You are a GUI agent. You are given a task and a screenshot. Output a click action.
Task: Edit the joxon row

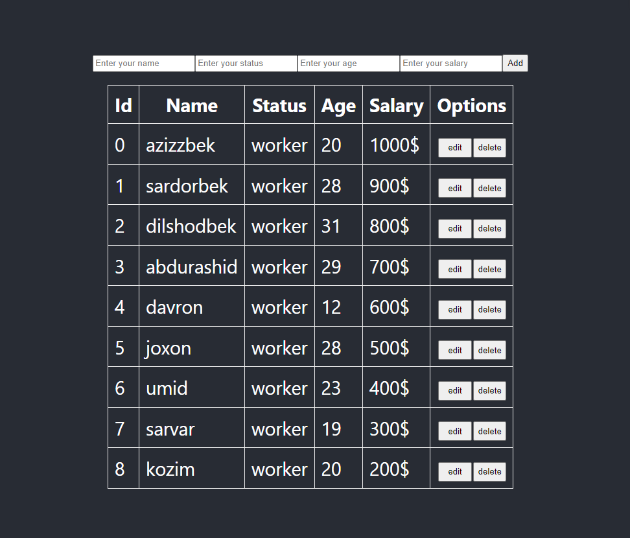[x=455, y=350]
